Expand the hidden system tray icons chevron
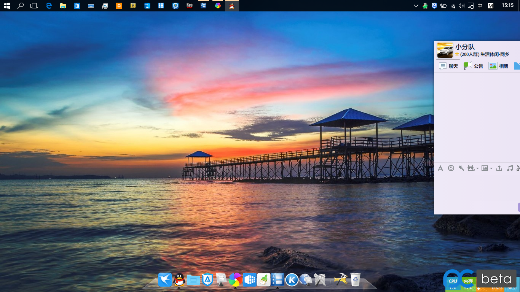The image size is (520, 292). pyautogui.click(x=416, y=6)
